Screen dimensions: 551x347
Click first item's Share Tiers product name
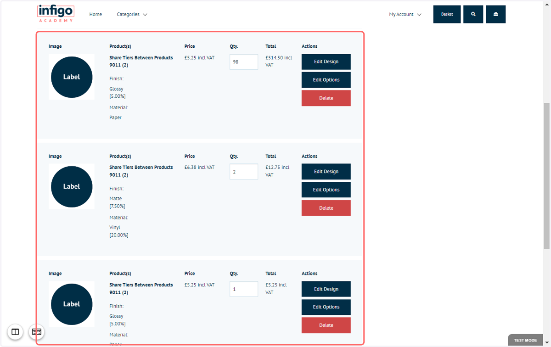click(x=141, y=62)
